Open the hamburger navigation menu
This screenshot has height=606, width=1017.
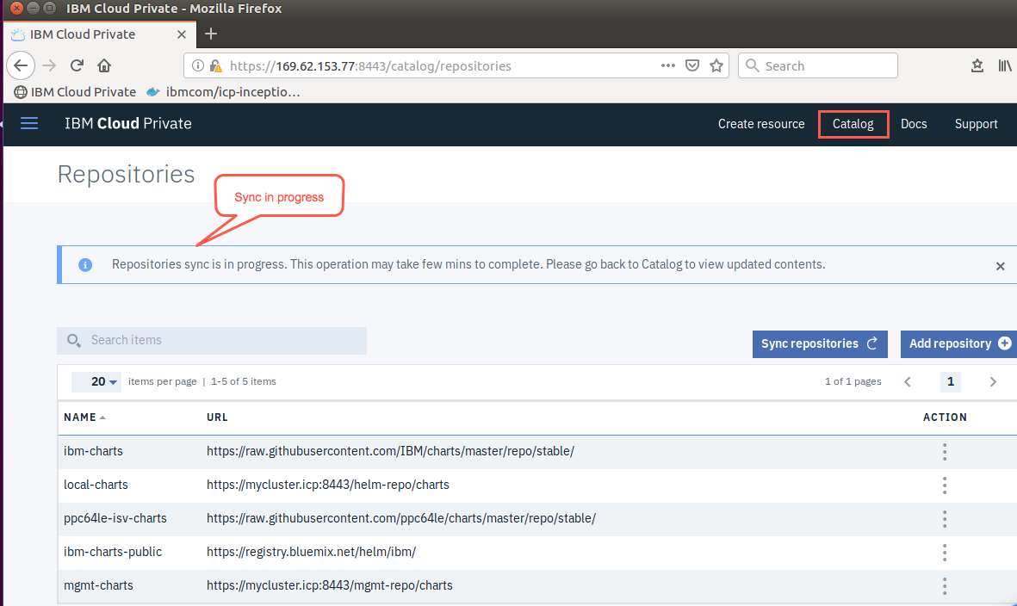point(29,123)
